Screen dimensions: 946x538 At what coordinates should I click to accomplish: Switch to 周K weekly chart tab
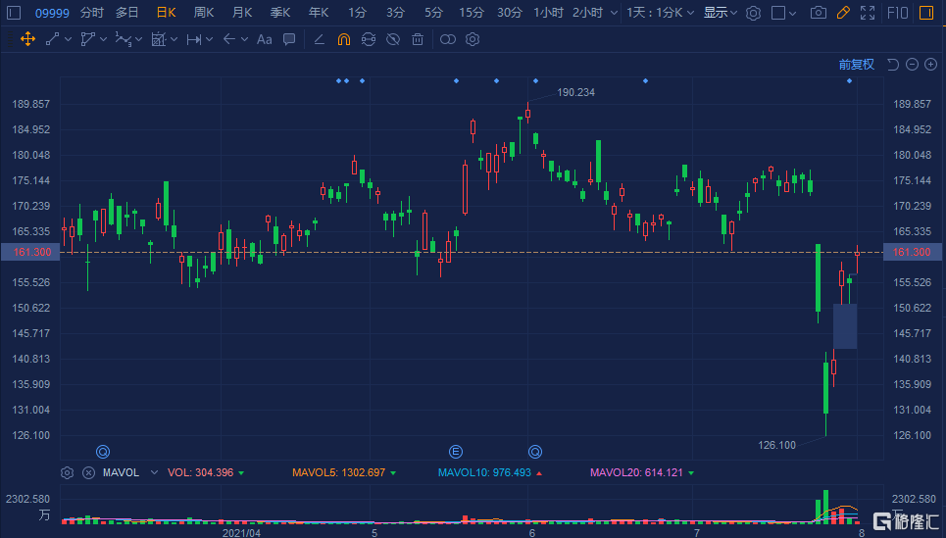(x=204, y=13)
